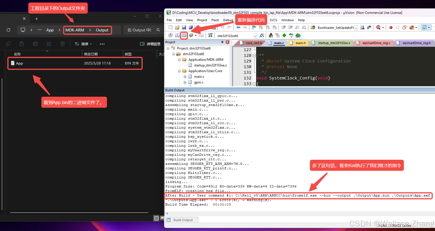The image size is (435, 231).
Task: Toggle the 详细信息 details pane in Explorer
Action: [x=150, y=44]
